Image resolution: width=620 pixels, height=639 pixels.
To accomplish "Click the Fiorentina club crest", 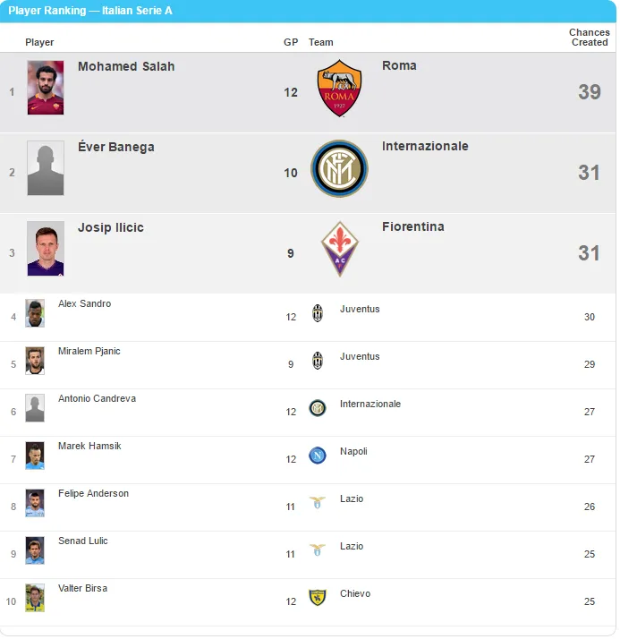I will tap(339, 249).
